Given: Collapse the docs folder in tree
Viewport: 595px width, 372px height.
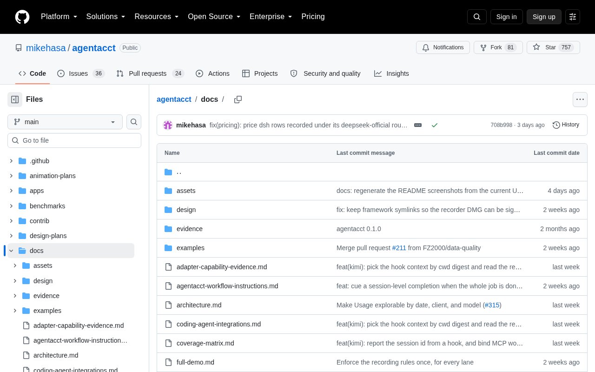Looking at the screenshot, I should pos(11,251).
